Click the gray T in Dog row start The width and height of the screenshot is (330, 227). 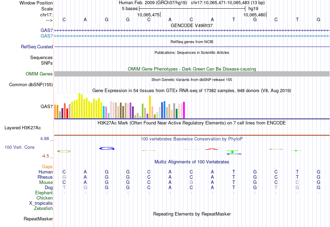64,187
